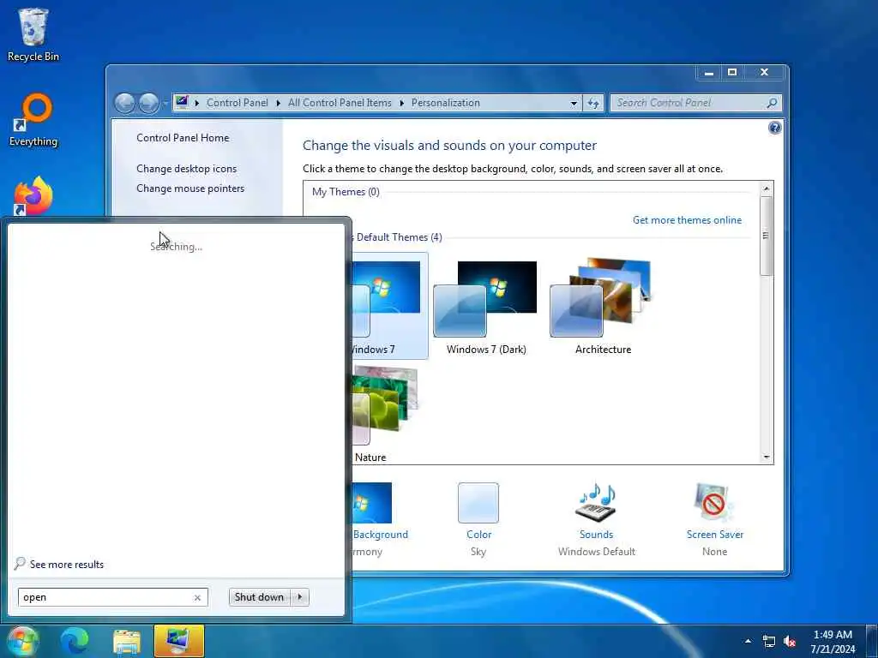Open Change desktop icons
This screenshot has height=658, width=878.
point(186,169)
